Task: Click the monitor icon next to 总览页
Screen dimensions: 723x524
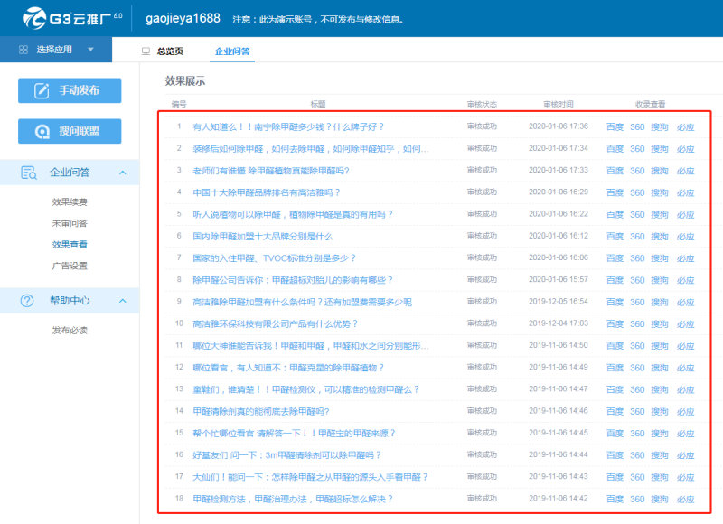Action: tap(146, 51)
